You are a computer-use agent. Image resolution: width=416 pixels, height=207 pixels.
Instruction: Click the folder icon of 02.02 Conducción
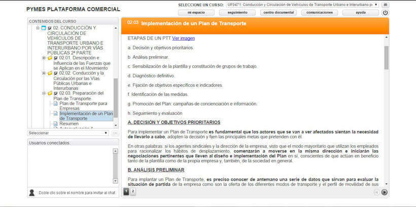pos(50,73)
